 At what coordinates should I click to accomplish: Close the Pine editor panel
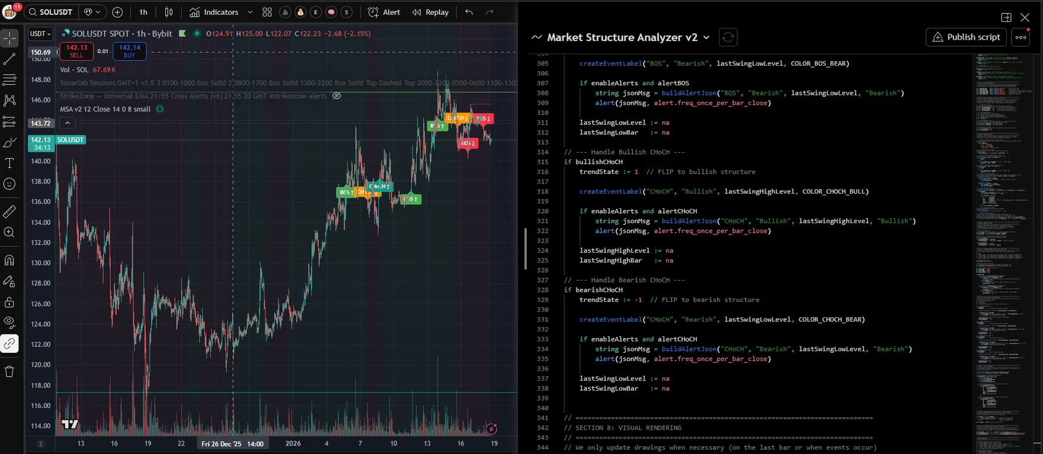point(1025,18)
